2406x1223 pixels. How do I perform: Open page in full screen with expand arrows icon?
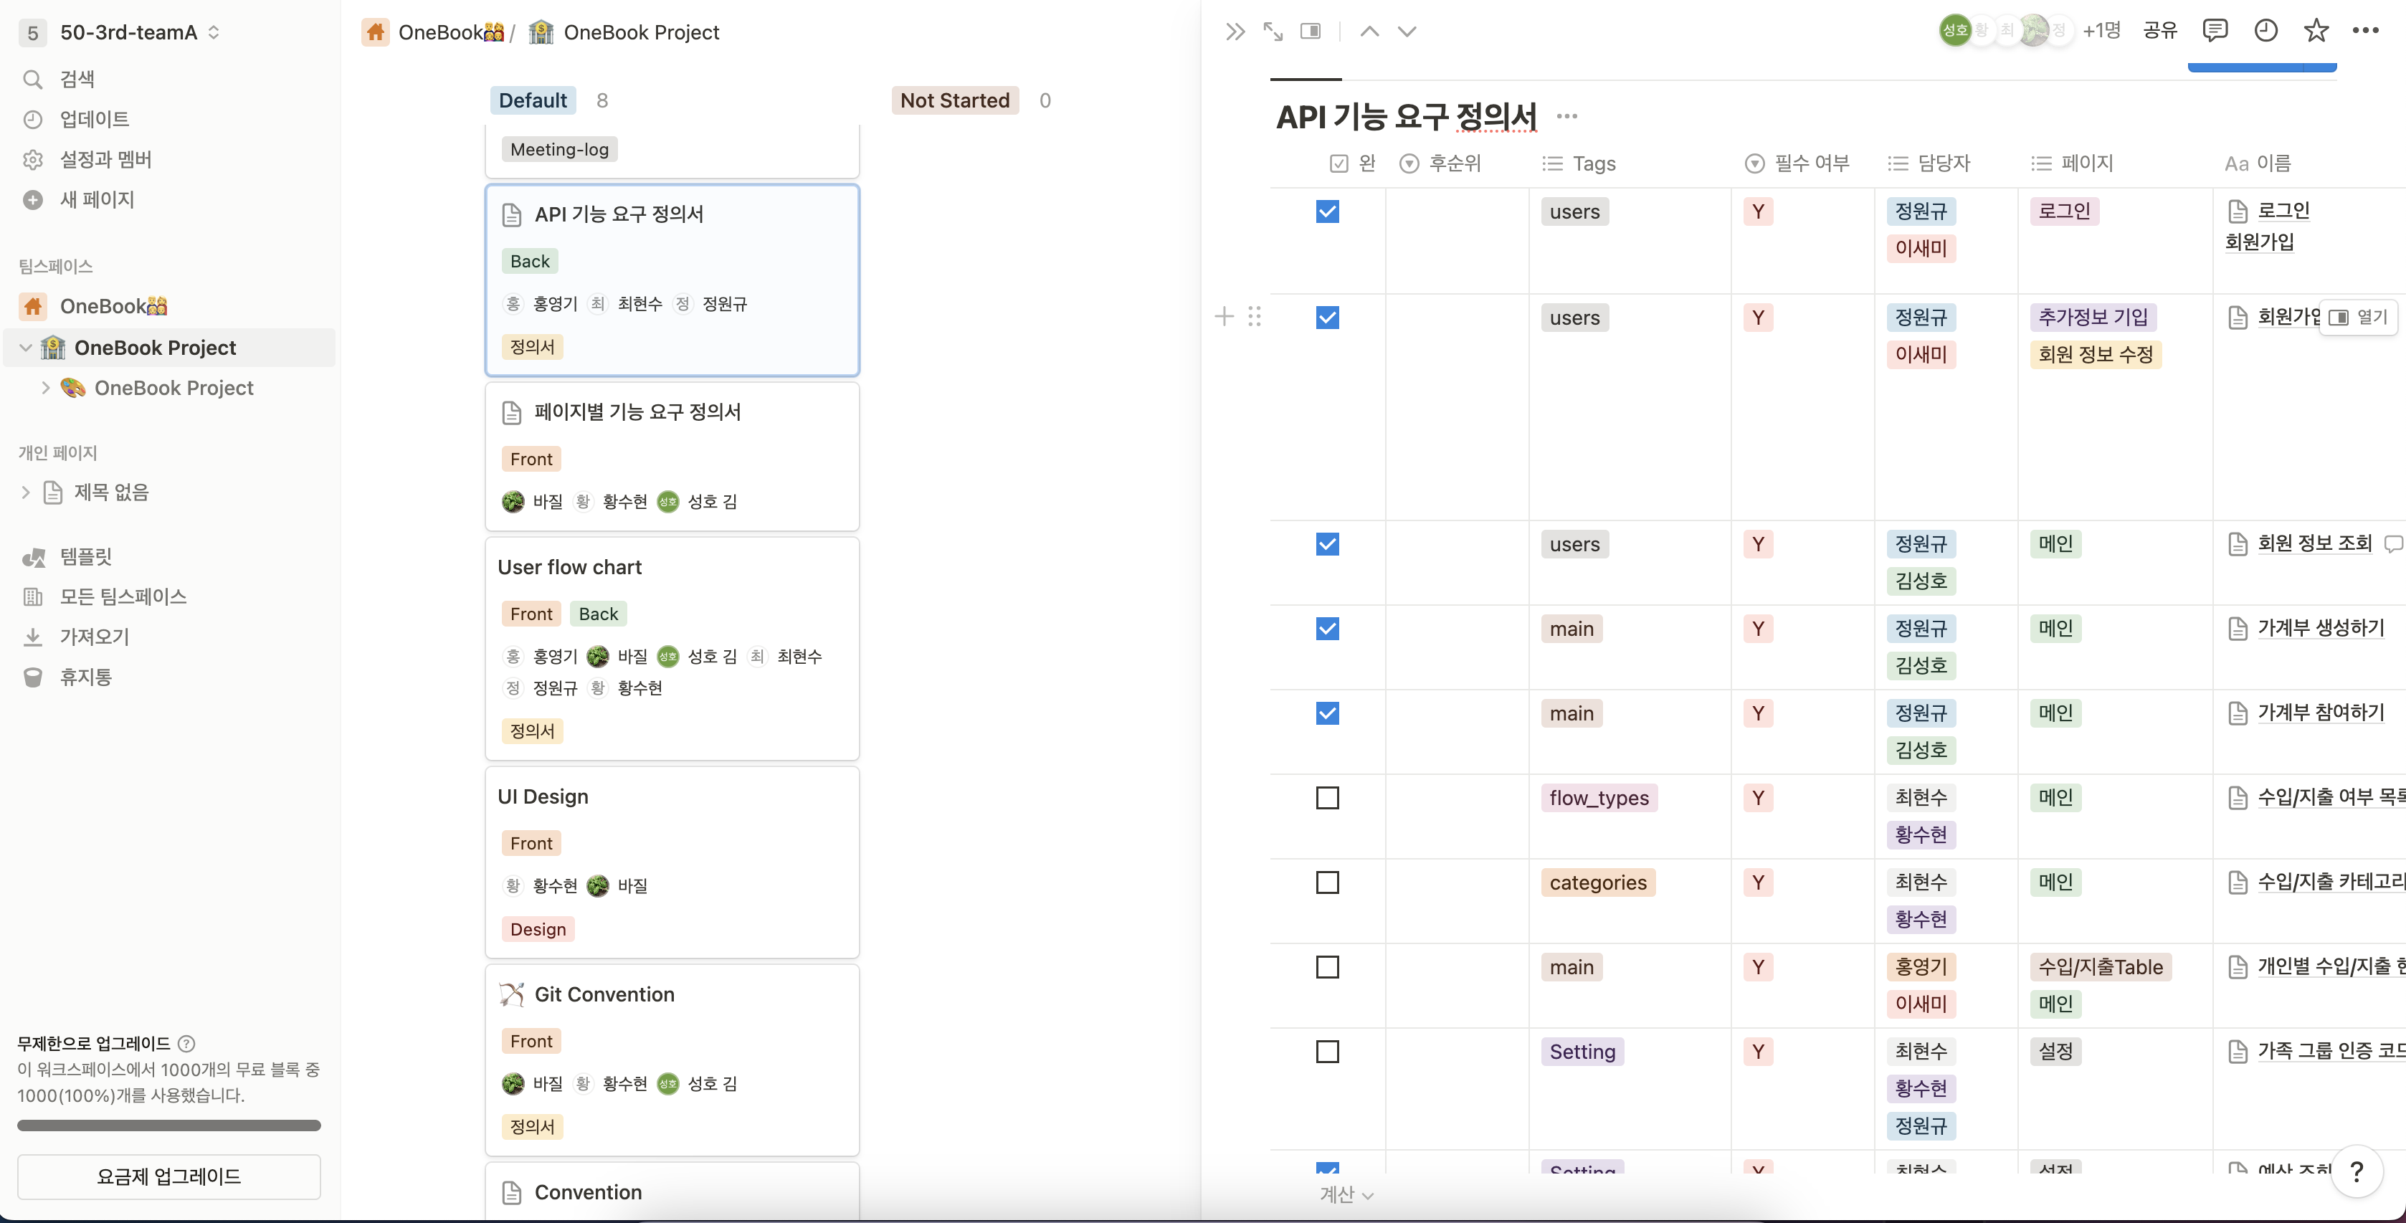click(x=1273, y=32)
